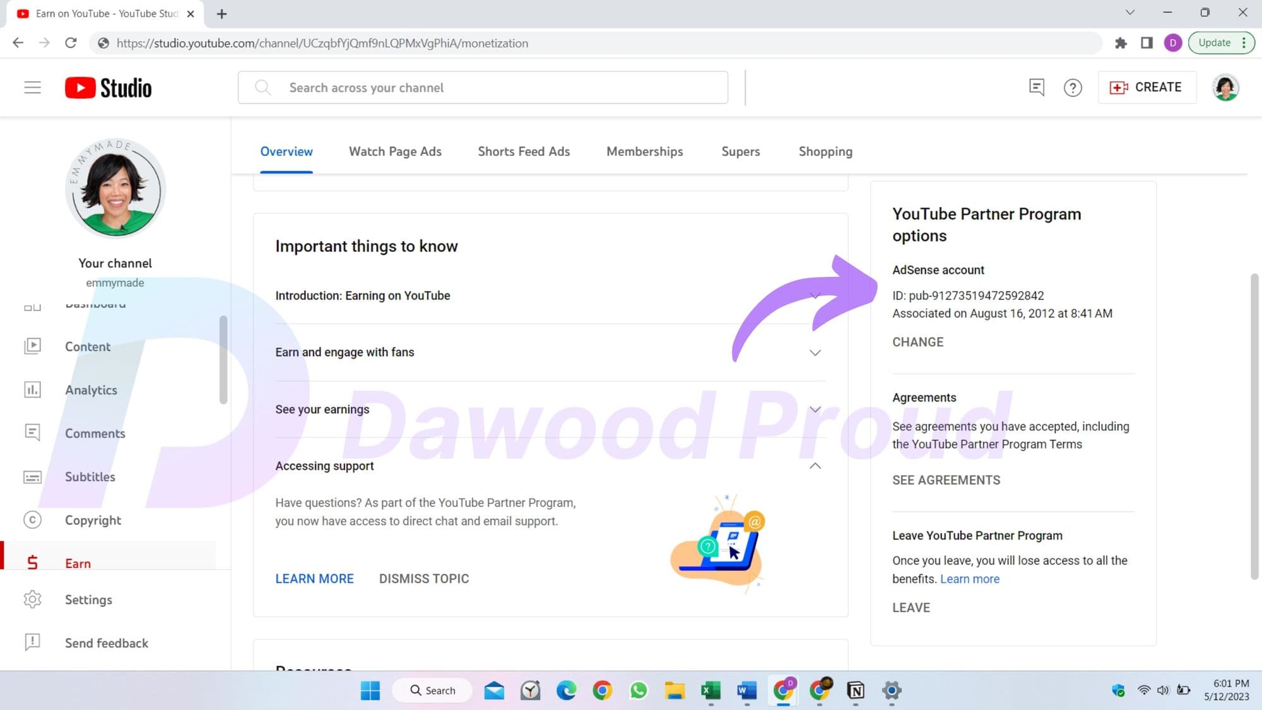Click the DISMISS TOPIC button
Screen dimensions: 1262x710
tap(424, 578)
